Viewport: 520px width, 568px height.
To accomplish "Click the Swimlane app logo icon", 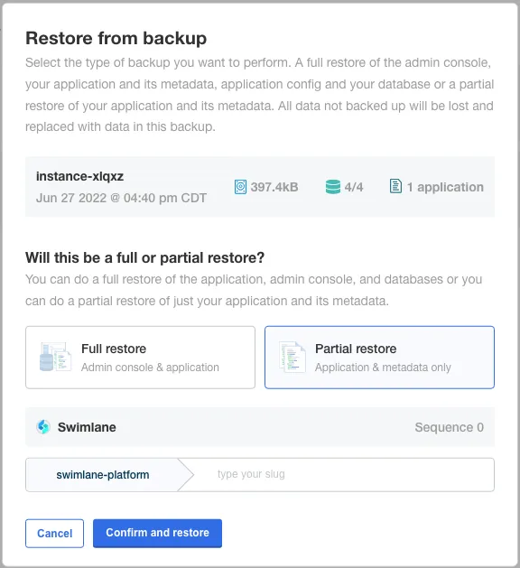I will point(43,427).
